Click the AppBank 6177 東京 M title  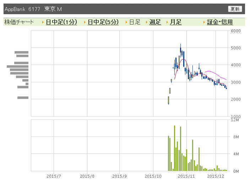(x=33, y=9)
